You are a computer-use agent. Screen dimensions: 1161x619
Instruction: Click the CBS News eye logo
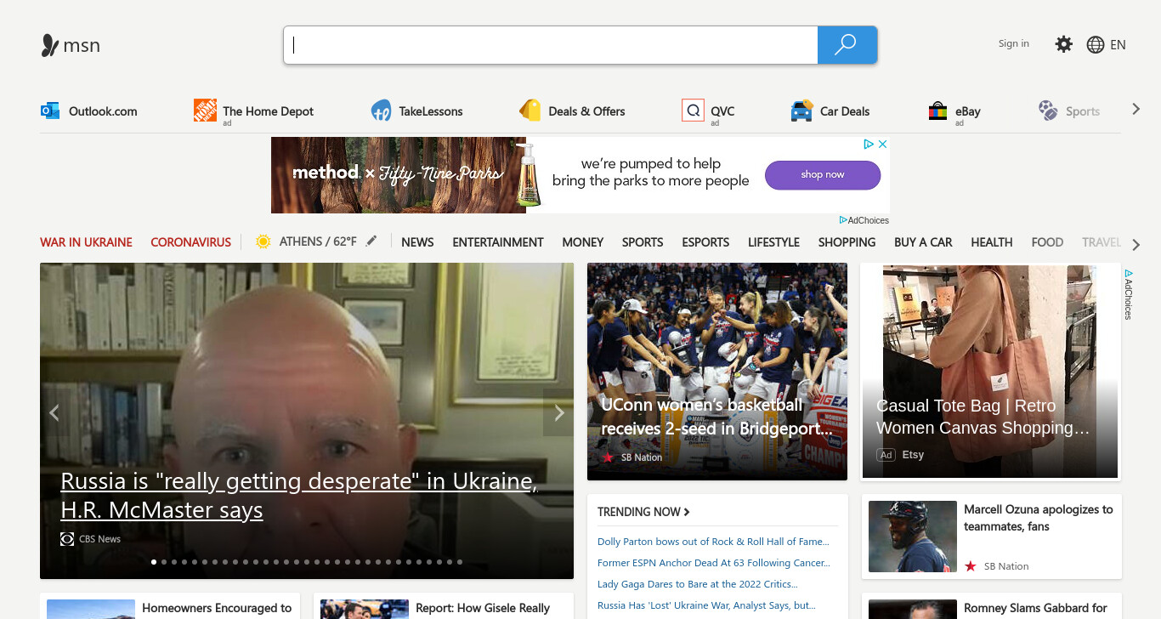(x=67, y=539)
